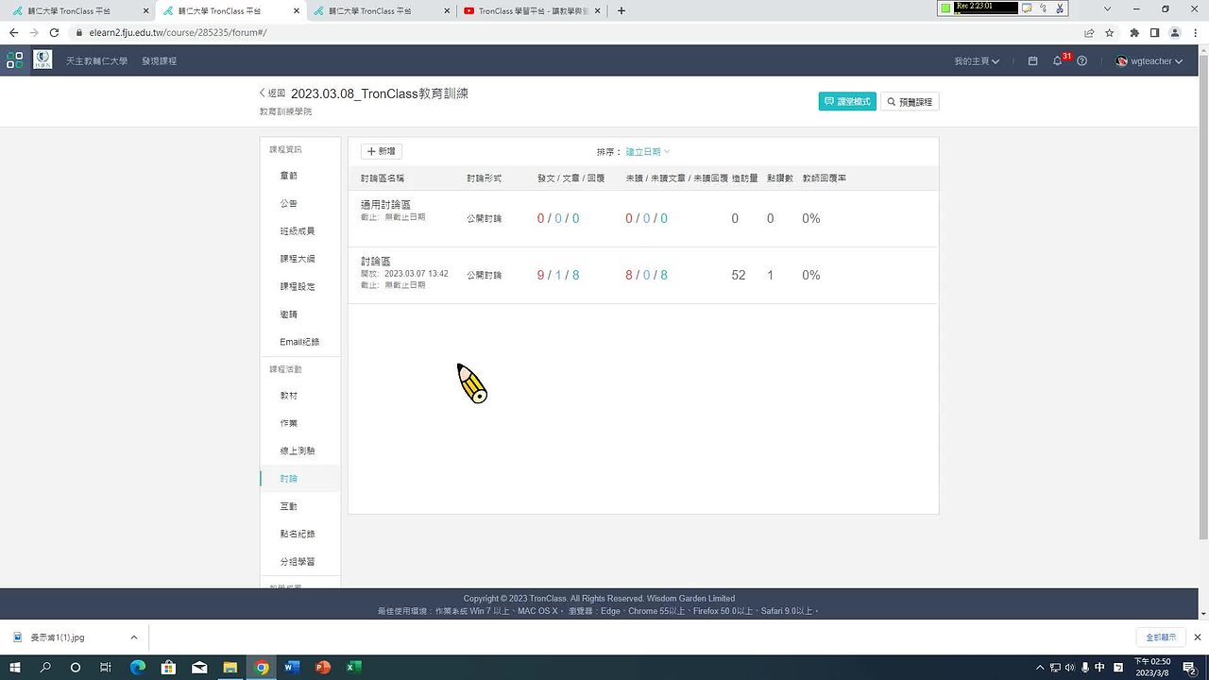
Task: Click the 預覽課程 button
Action: (910, 101)
